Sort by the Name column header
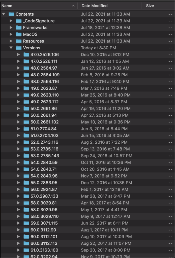This screenshot has height=258, width=175. click(38, 6)
